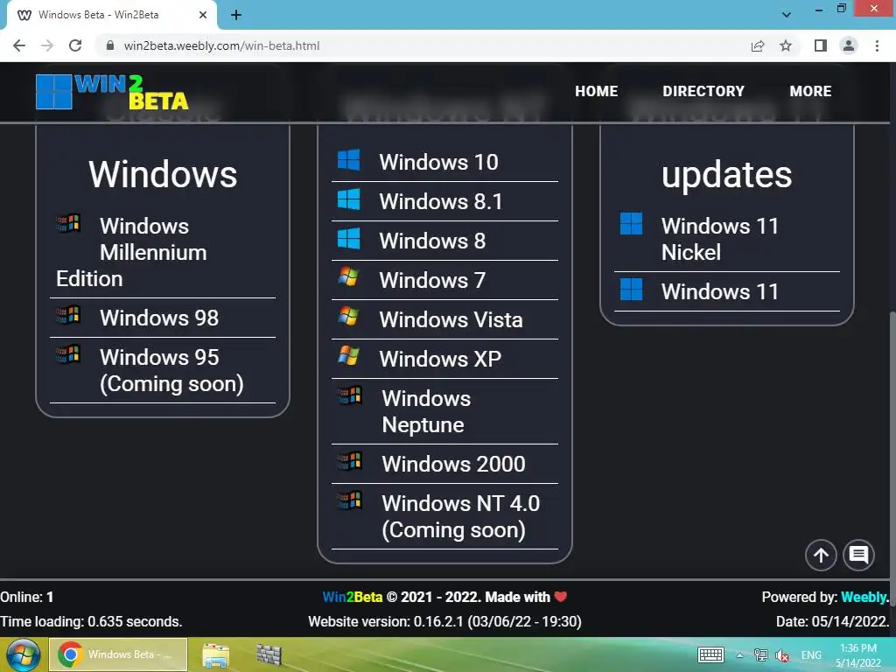Click the Windows Neptune flag icon
896x672 pixels.
[x=350, y=395]
